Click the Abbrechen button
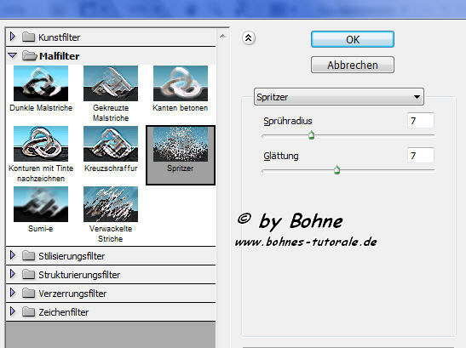Image resolution: width=466 pixels, height=348 pixels. (353, 65)
